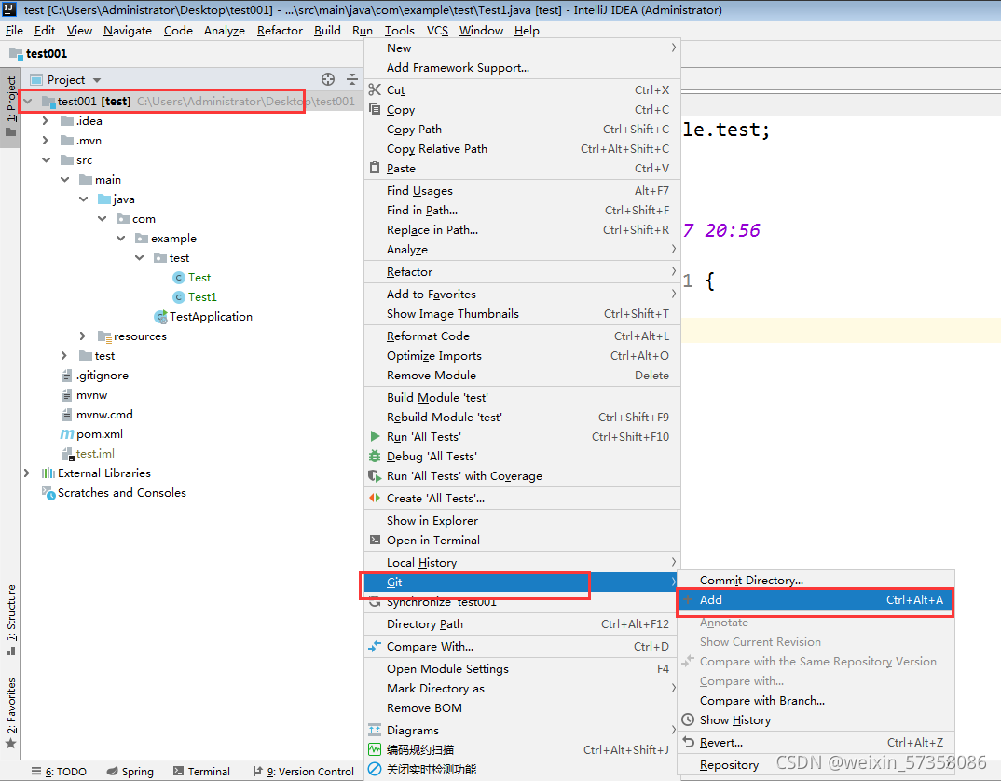Select Git in the context menu
This screenshot has width=1001, height=781.
(x=521, y=582)
